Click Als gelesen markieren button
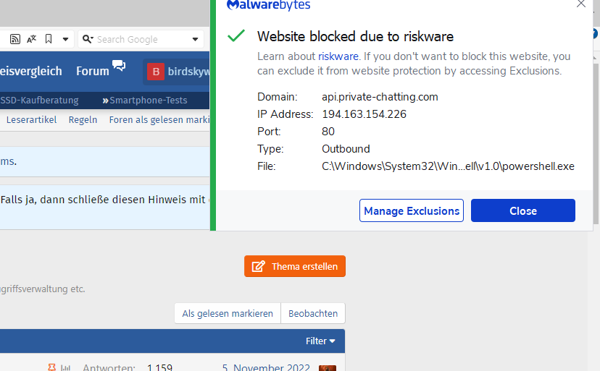 coord(228,313)
